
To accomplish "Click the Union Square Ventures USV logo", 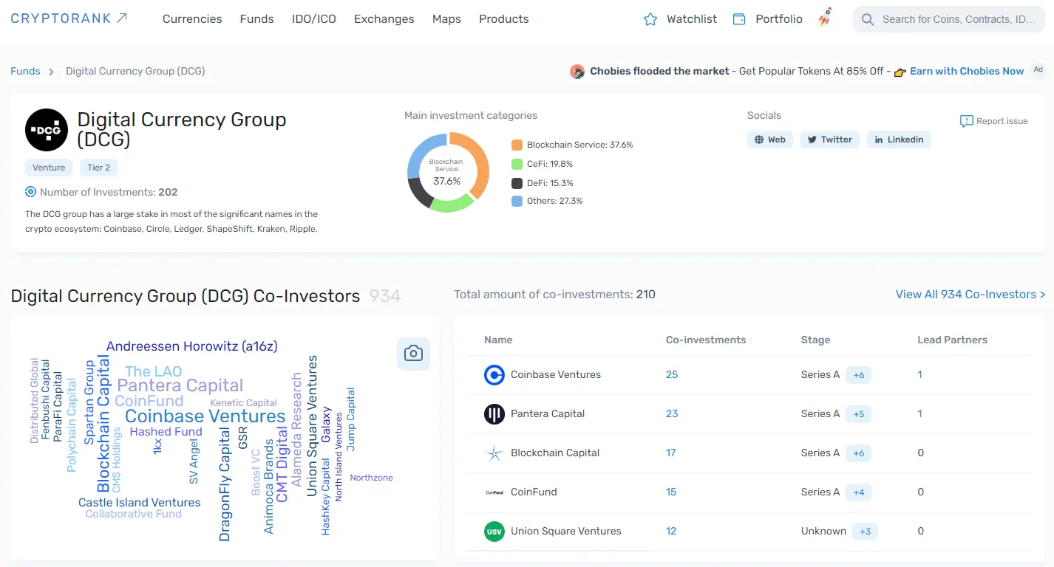I will pyautogui.click(x=494, y=532).
